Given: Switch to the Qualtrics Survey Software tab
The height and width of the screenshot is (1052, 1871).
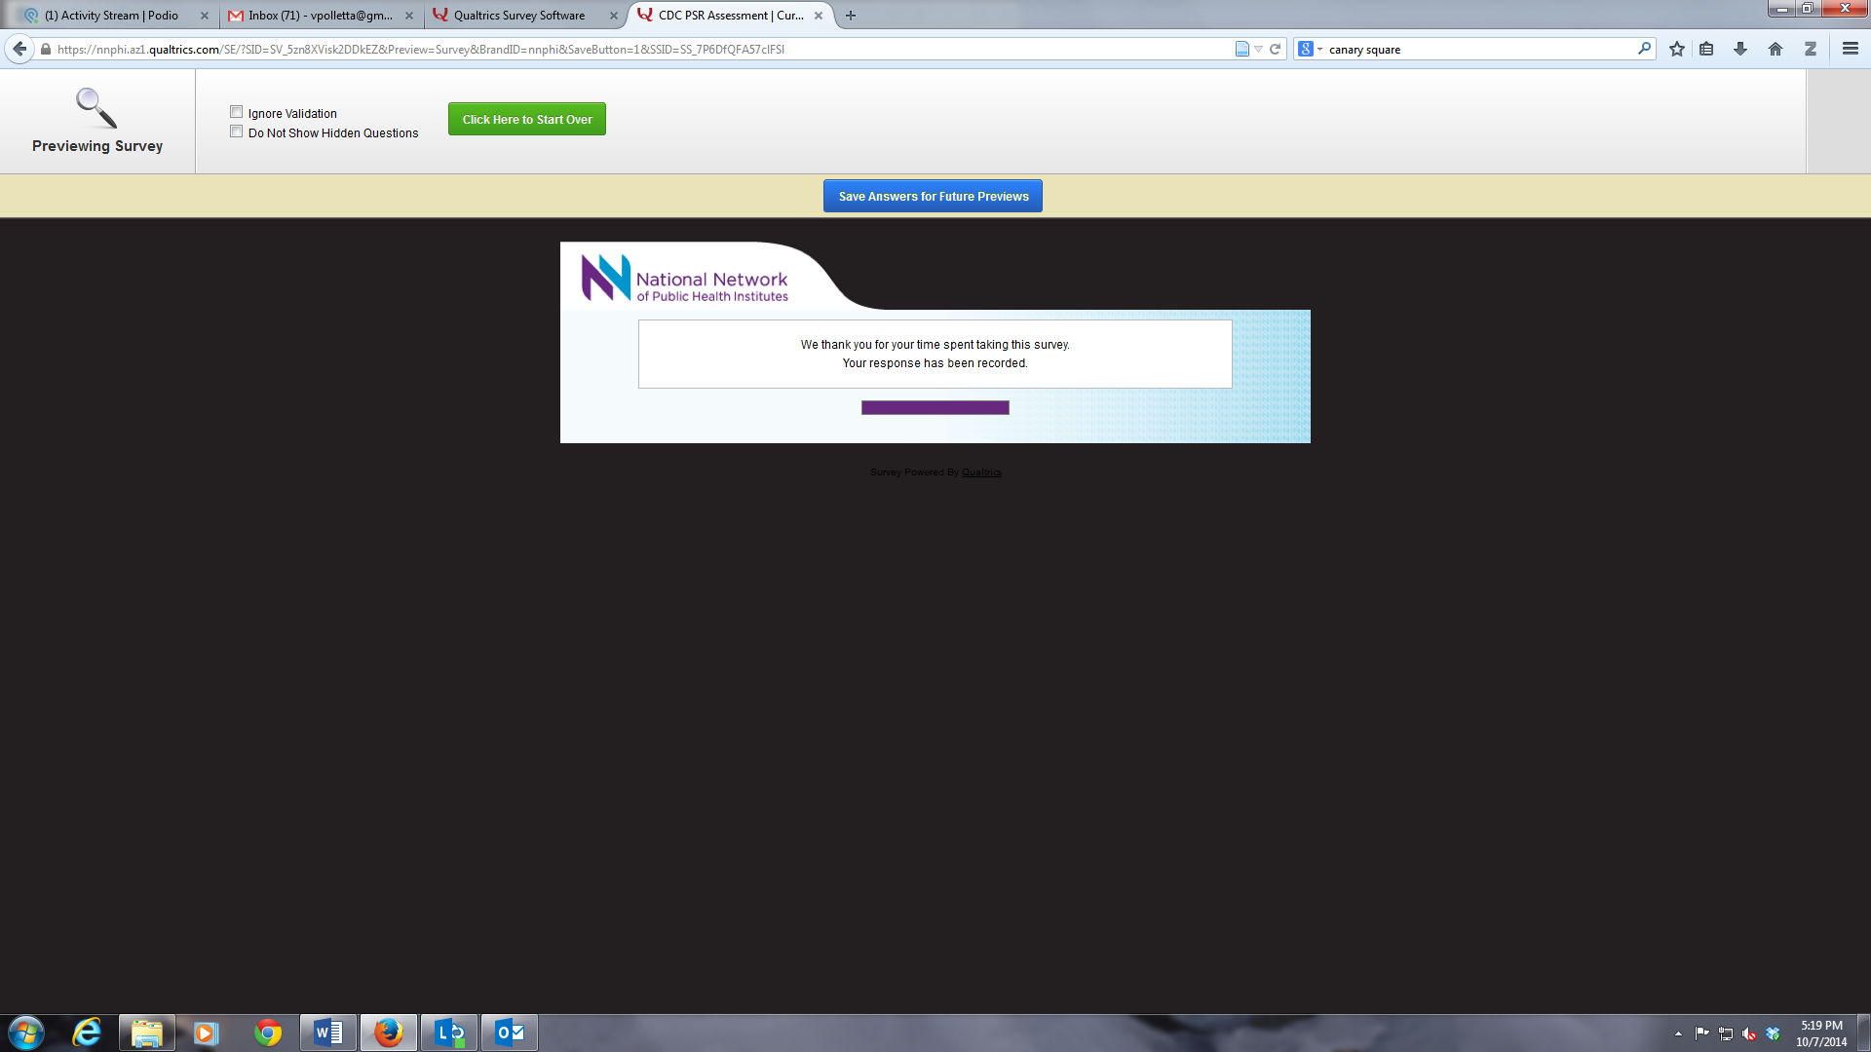Looking at the screenshot, I should (x=519, y=16).
